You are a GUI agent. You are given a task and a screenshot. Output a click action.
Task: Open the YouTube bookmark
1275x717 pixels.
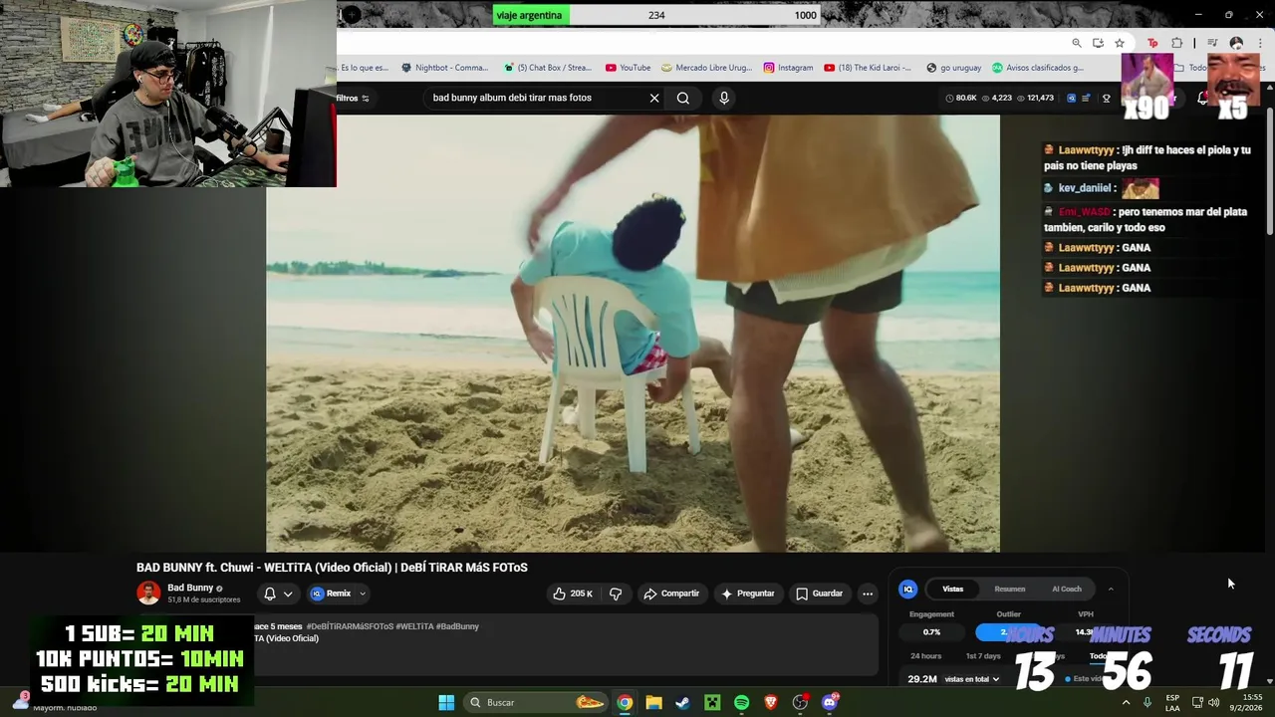629,68
